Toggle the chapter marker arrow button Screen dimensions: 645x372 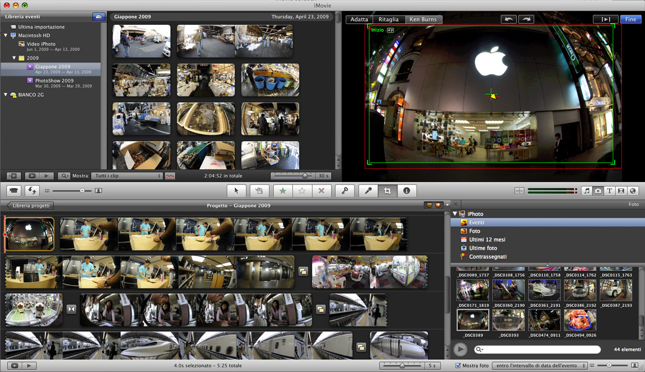click(438, 205)
